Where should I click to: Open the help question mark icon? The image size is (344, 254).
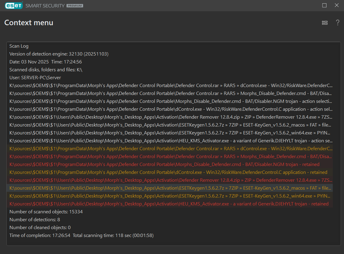point(337,23)
